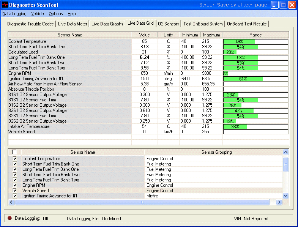Viewport: 298px width, 227px height.
Task: Click the horizontal scrollbar right arrow
Action: pyautogui.click(x=279, y=202)
